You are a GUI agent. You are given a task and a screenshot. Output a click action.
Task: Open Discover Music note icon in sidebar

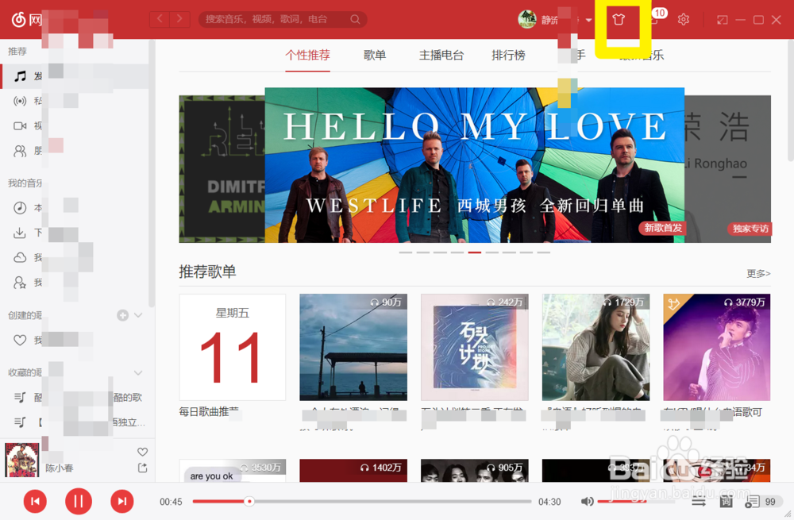coord(21,76)
